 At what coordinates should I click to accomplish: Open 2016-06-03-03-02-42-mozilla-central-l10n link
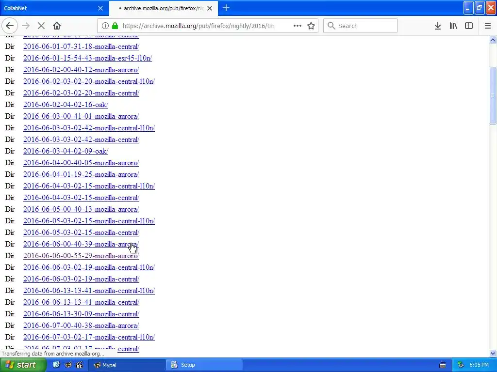pos(89,128)
